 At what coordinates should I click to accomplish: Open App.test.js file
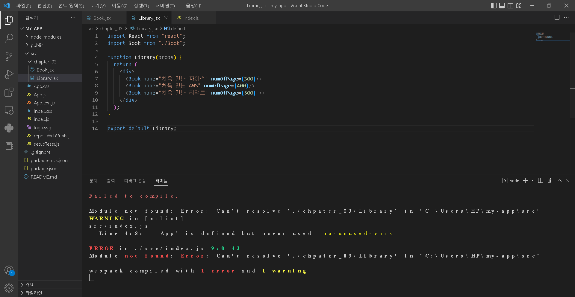pos(50,103)
